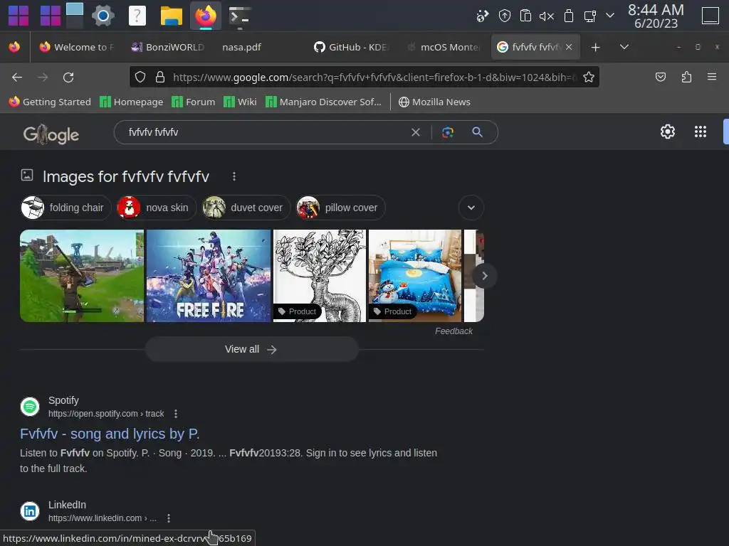Select the folding chair filter chip
The height and width of the screenshot is (546, 729).
pyautogui.click(x=65, y=208)
